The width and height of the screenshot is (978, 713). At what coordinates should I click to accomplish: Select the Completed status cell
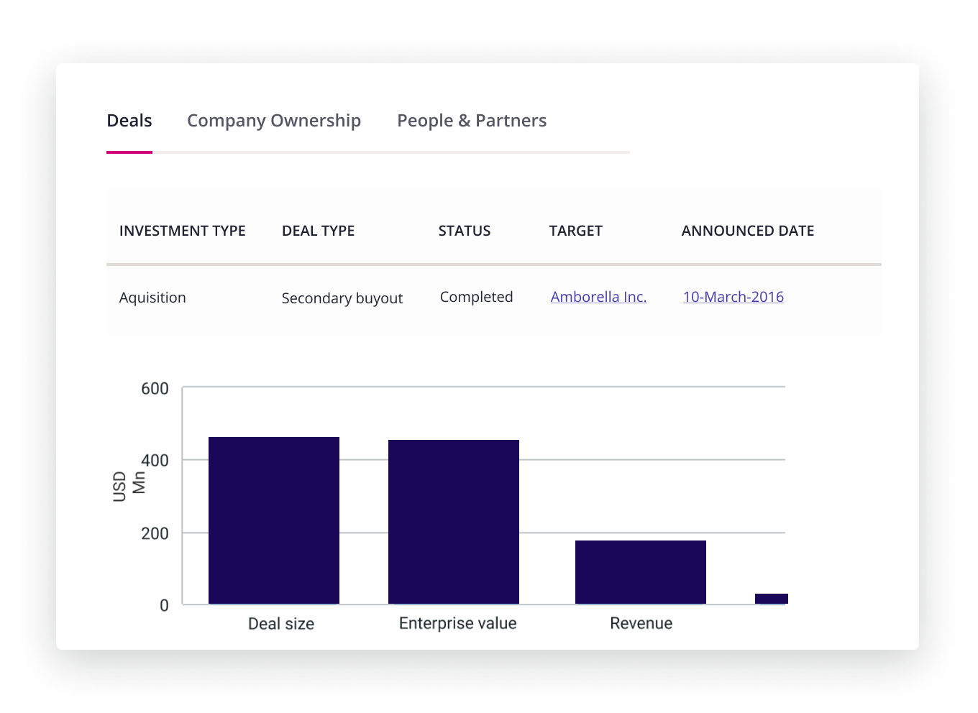tap(476, 296)
